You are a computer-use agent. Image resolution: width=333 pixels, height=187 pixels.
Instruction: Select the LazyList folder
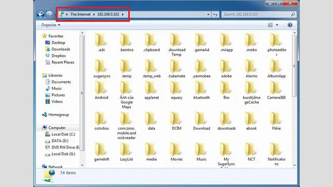127,152
